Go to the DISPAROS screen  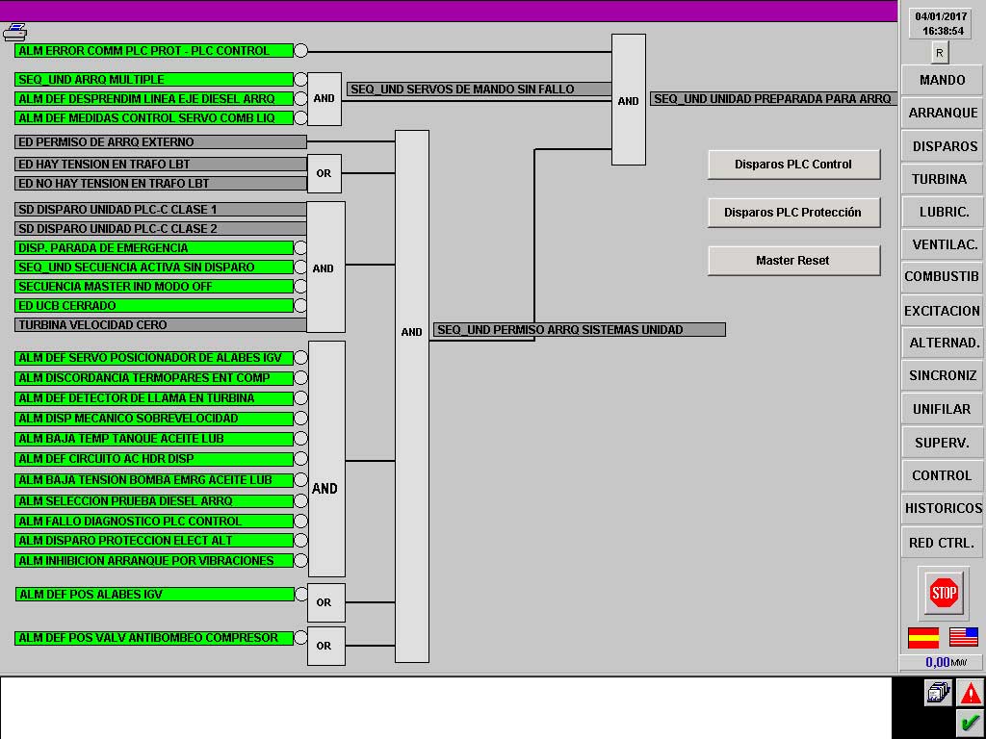click(x=942, y=146)
